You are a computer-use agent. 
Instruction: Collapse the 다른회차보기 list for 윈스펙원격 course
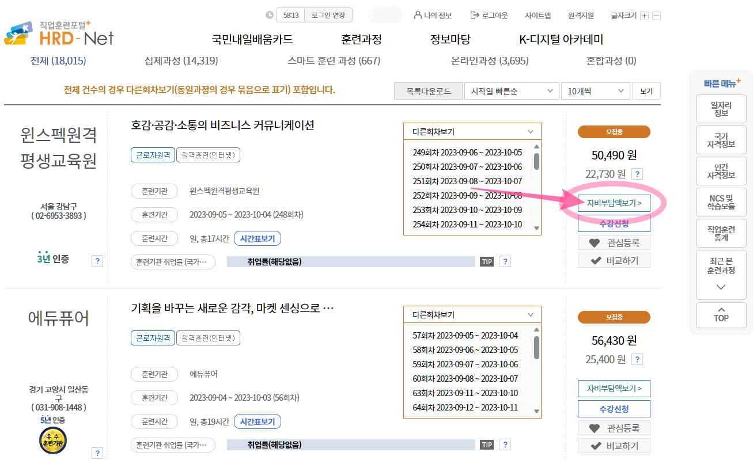tap(533, 131)
